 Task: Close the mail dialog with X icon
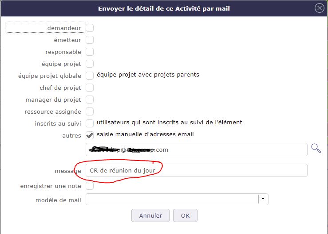point(319,8)
